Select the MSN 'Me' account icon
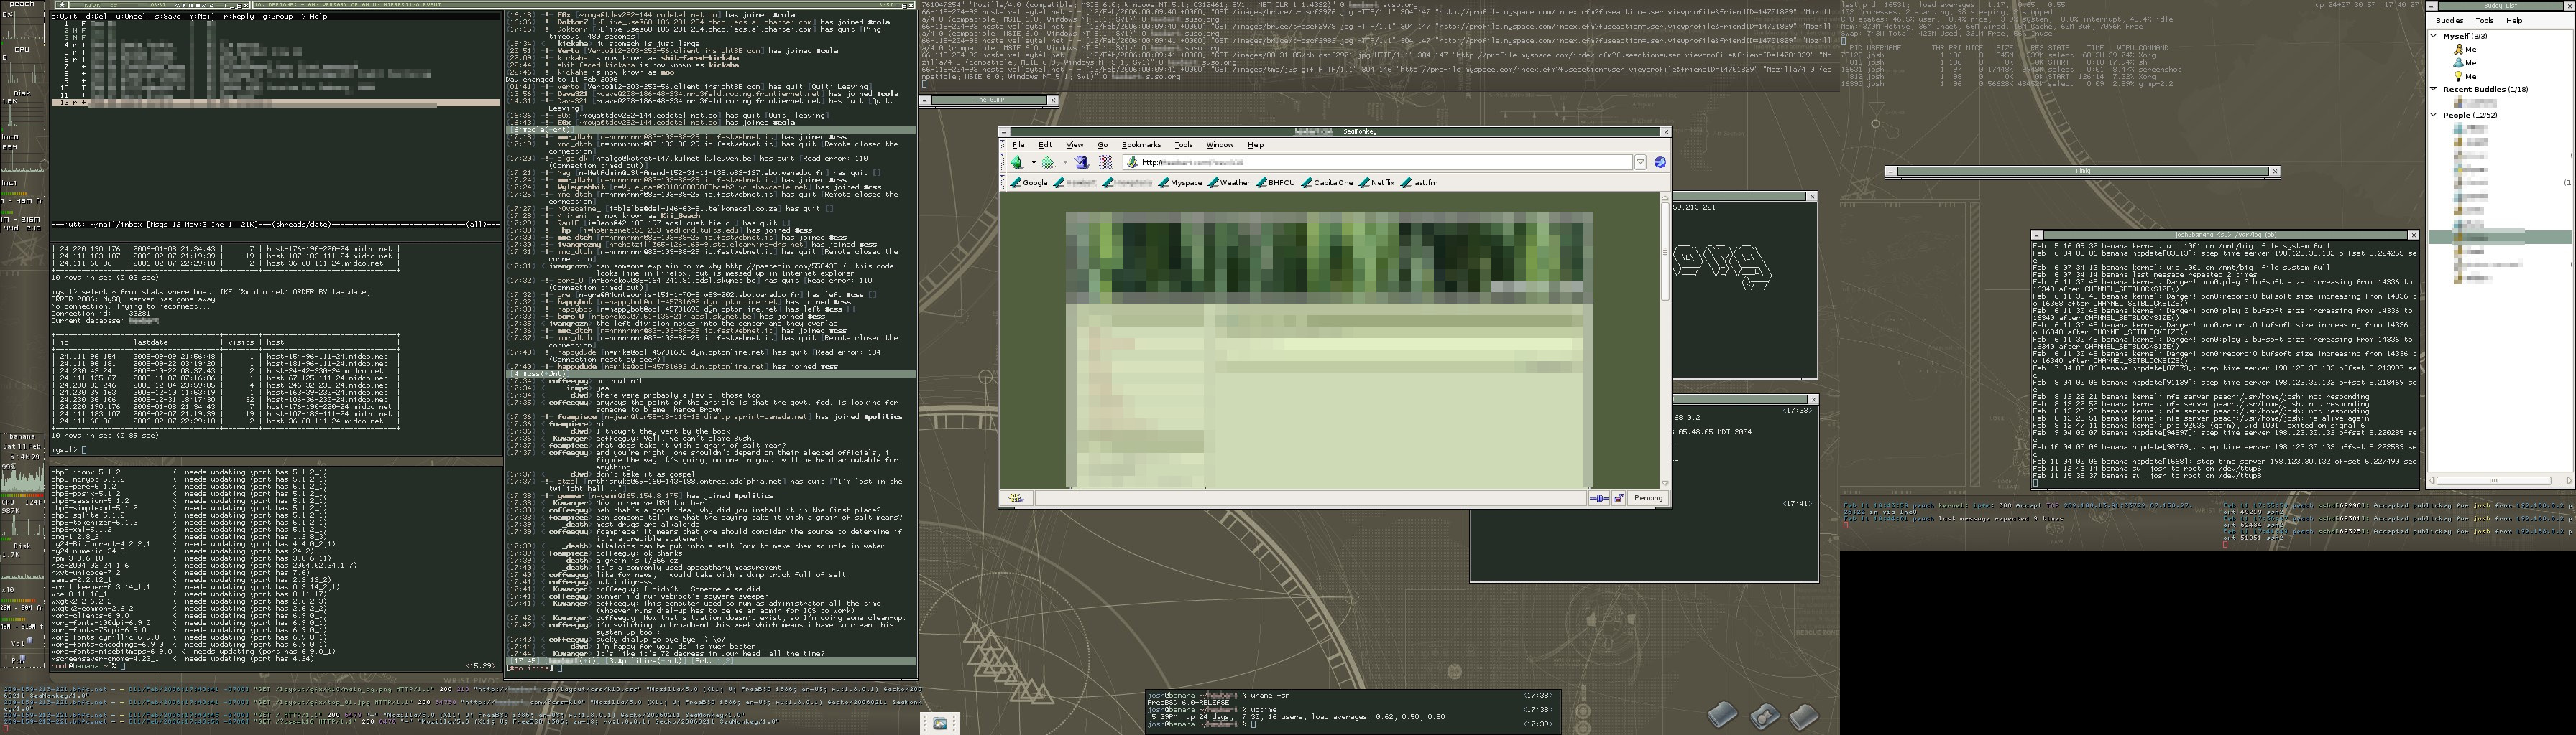Screen dimensions: 2576x735 click(x=2459, y=63)
